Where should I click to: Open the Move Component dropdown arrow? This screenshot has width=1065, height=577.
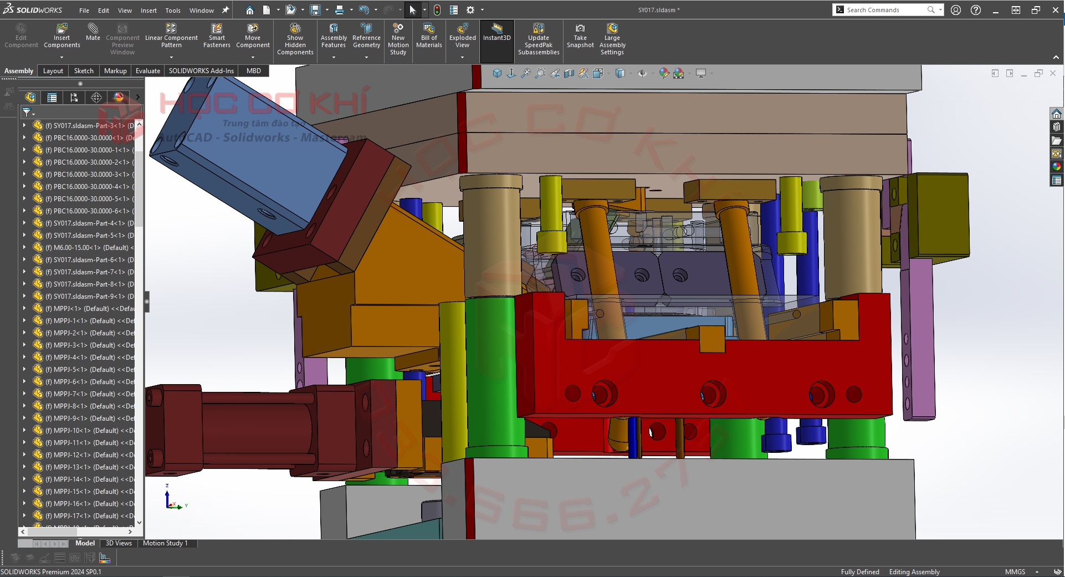tap(253, 57)
